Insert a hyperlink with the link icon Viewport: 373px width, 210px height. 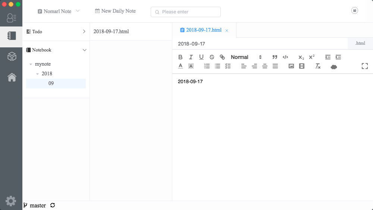(x=222, y=57)
